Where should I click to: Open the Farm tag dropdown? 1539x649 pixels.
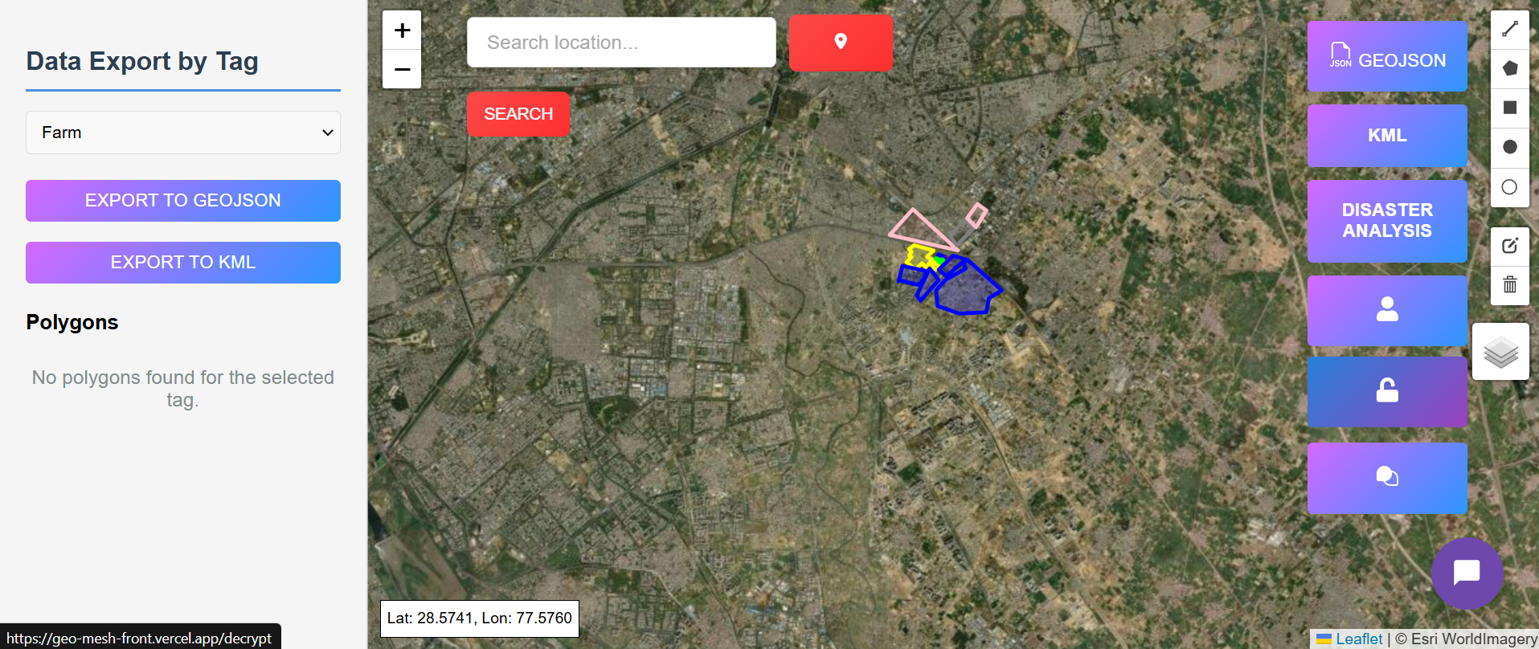click(183, 133)
